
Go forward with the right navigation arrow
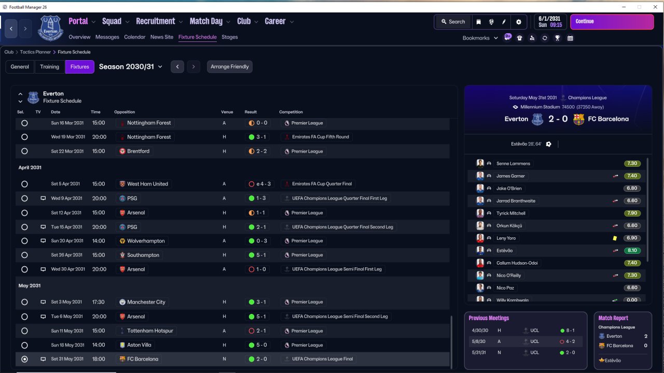coord(25,29)
